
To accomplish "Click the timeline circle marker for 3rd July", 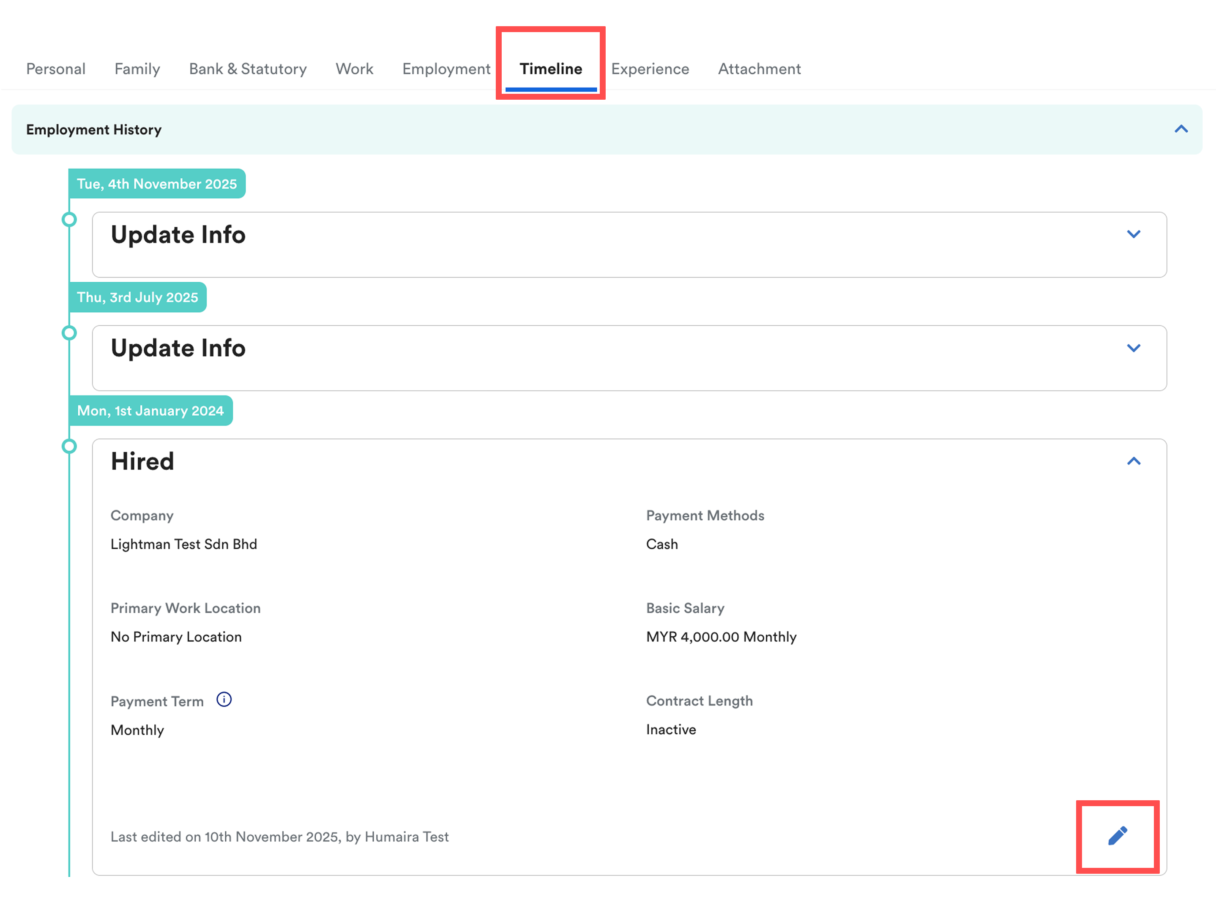I will (69, 333).
